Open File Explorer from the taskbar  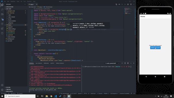[47, 96]
